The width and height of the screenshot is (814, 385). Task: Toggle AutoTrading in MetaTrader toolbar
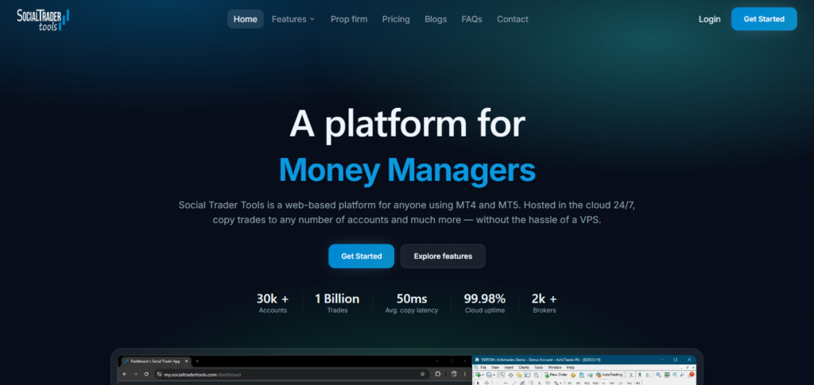click(609, 375)
